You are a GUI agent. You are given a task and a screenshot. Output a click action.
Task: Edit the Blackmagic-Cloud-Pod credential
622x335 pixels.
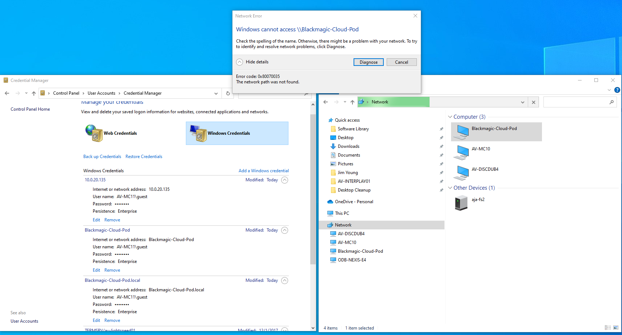click(x=96, y=270)
